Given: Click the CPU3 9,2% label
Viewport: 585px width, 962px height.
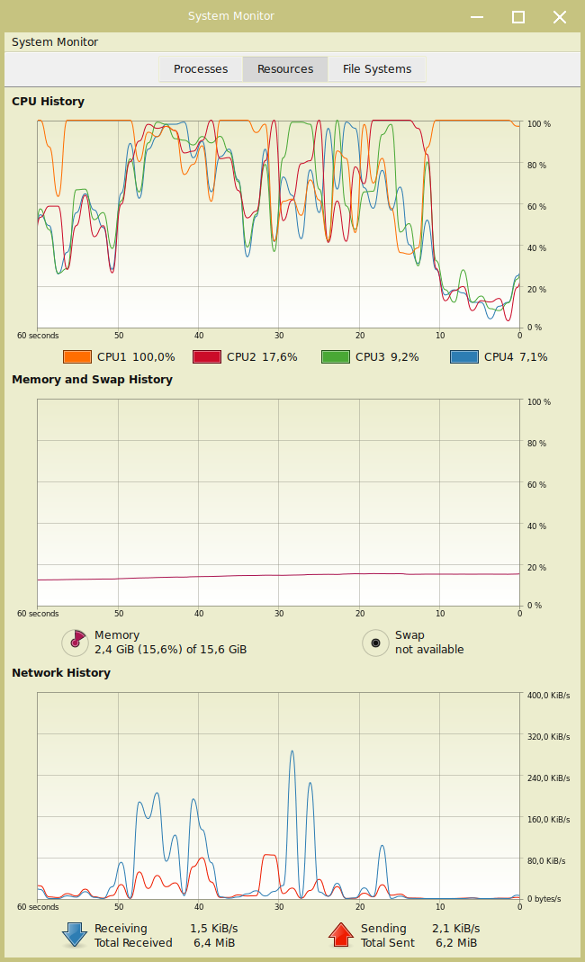Looking at the screenshot, I should (387, 356).
